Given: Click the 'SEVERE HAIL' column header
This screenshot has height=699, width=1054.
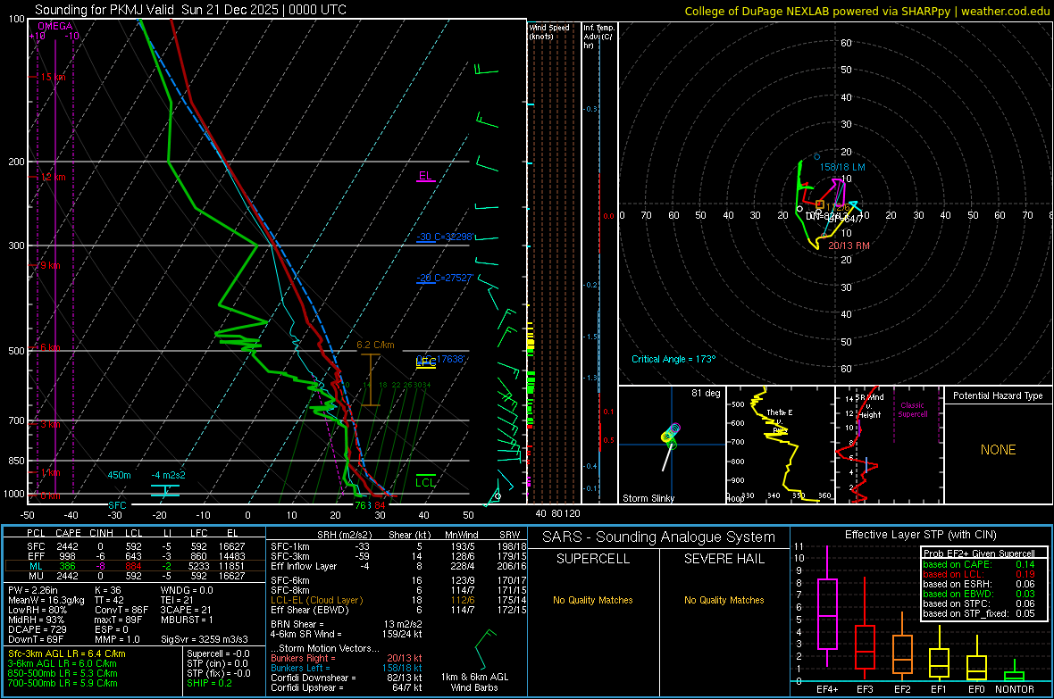Looking at the screenshot, I should 724,559.
